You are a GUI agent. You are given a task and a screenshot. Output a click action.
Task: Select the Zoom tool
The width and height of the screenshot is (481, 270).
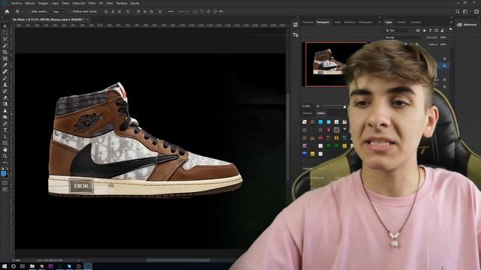[5, 156]
